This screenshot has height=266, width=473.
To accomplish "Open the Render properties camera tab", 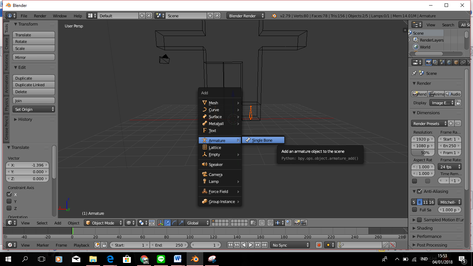I will pos(429,62).
